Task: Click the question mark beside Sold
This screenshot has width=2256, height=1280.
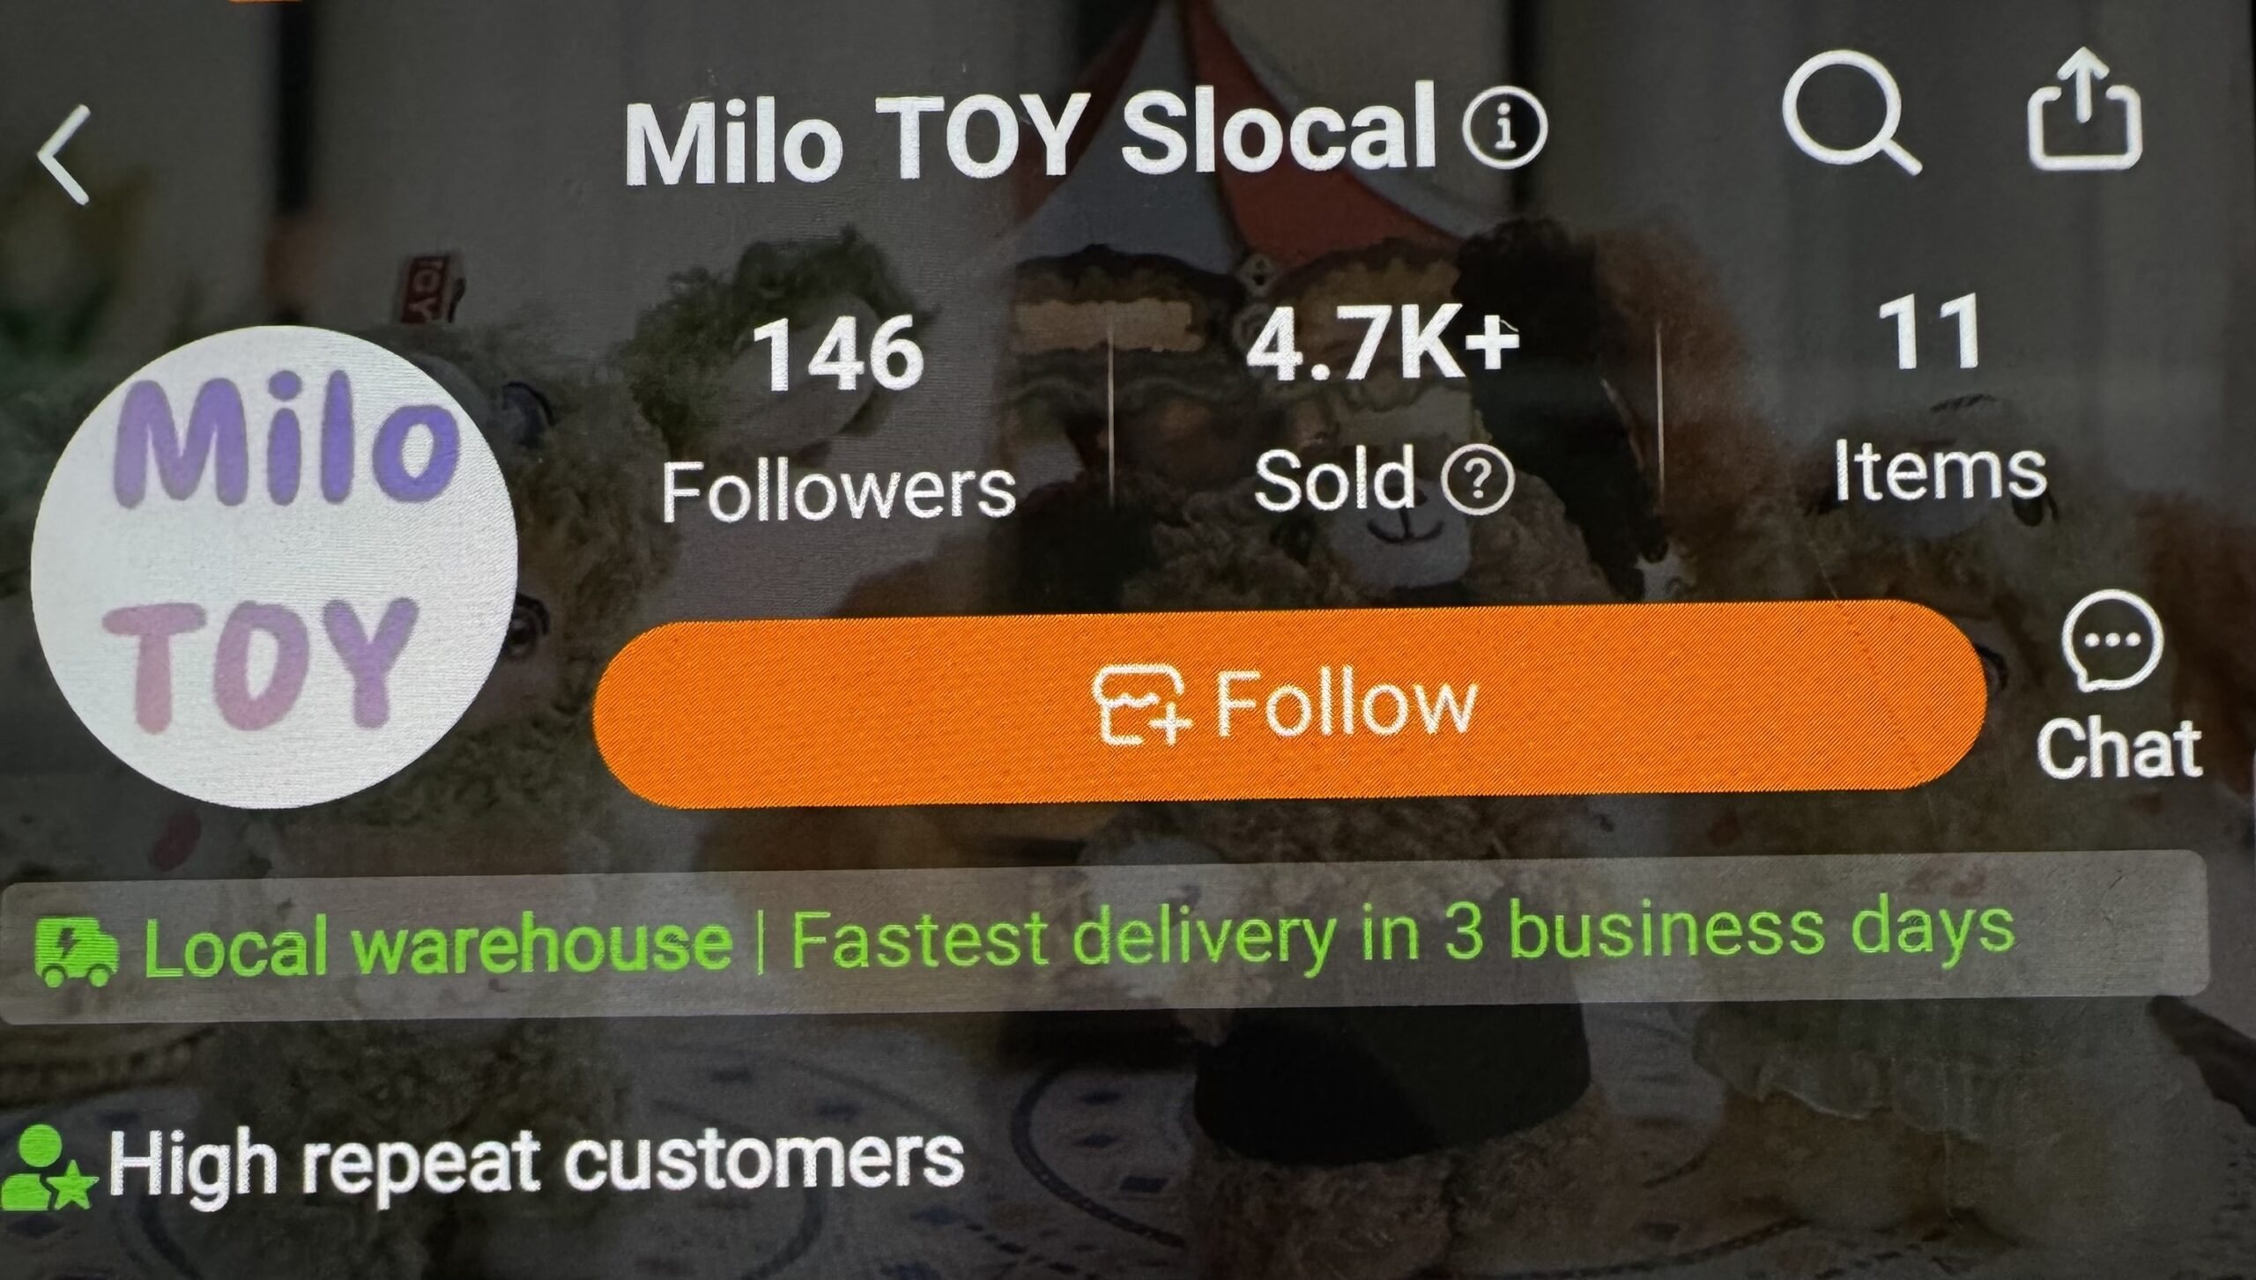Action: (1478, 481)
